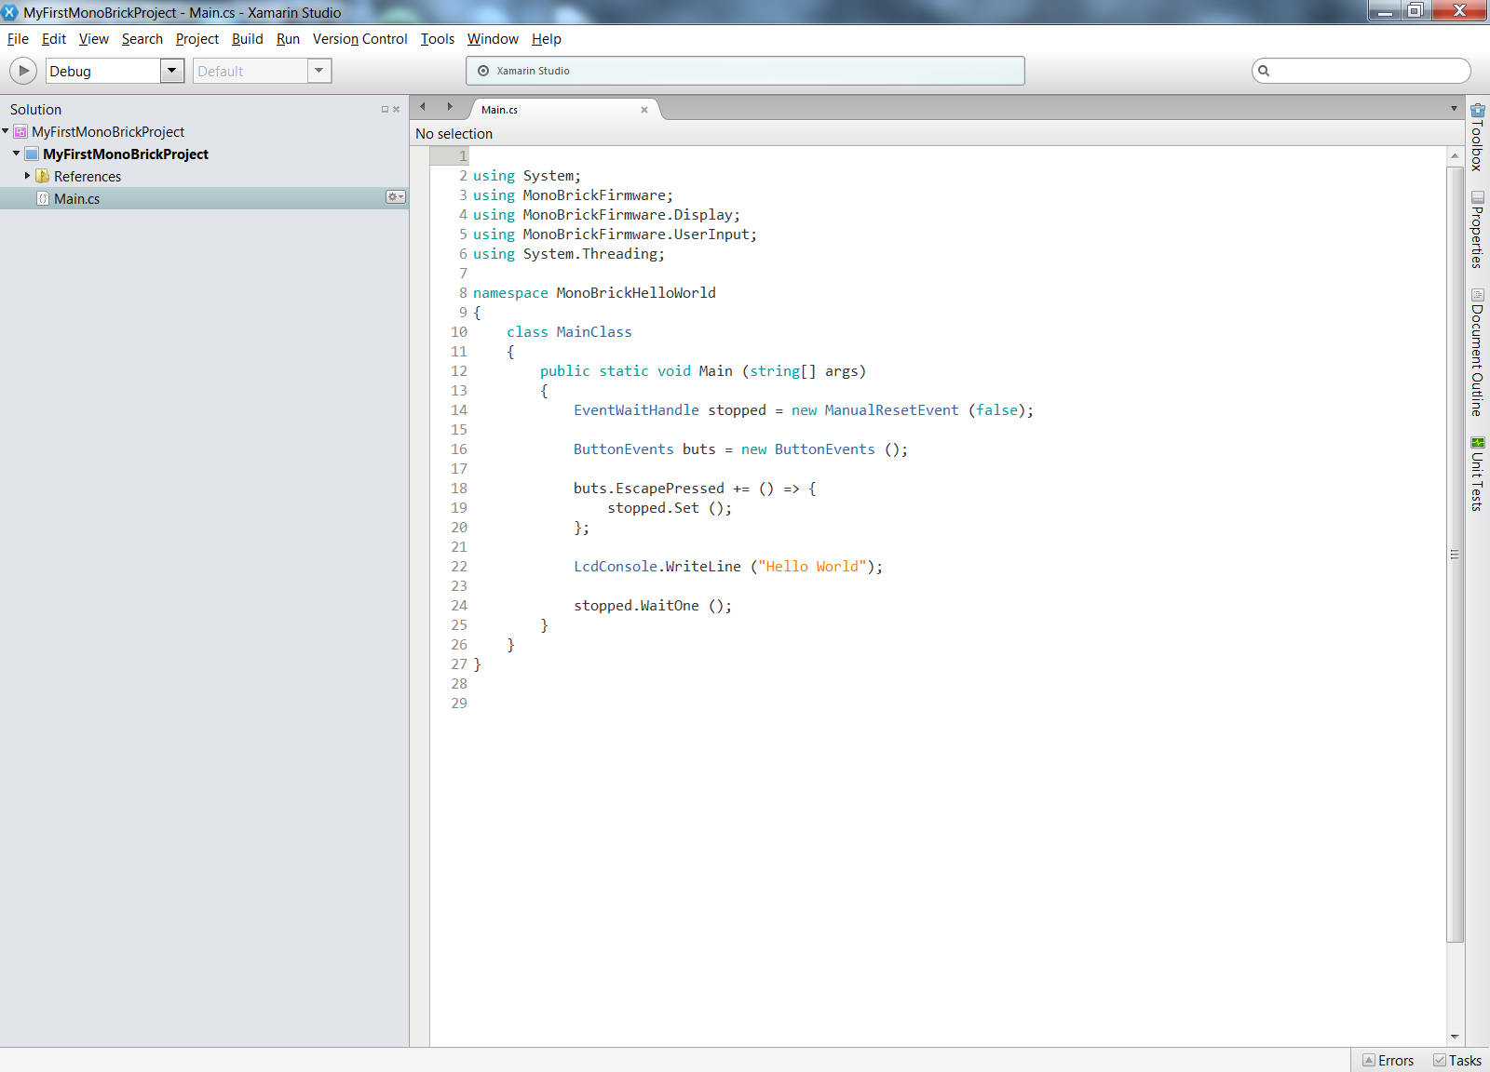Close the Solution pad
Viewport: 1490px width, 1072px height.
396,110
